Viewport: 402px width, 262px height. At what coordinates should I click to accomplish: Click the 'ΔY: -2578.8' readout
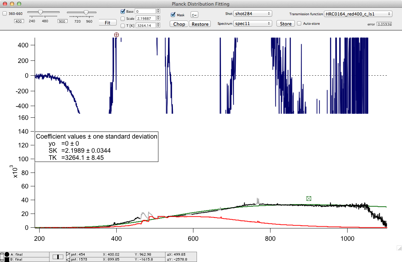[177, 260]
